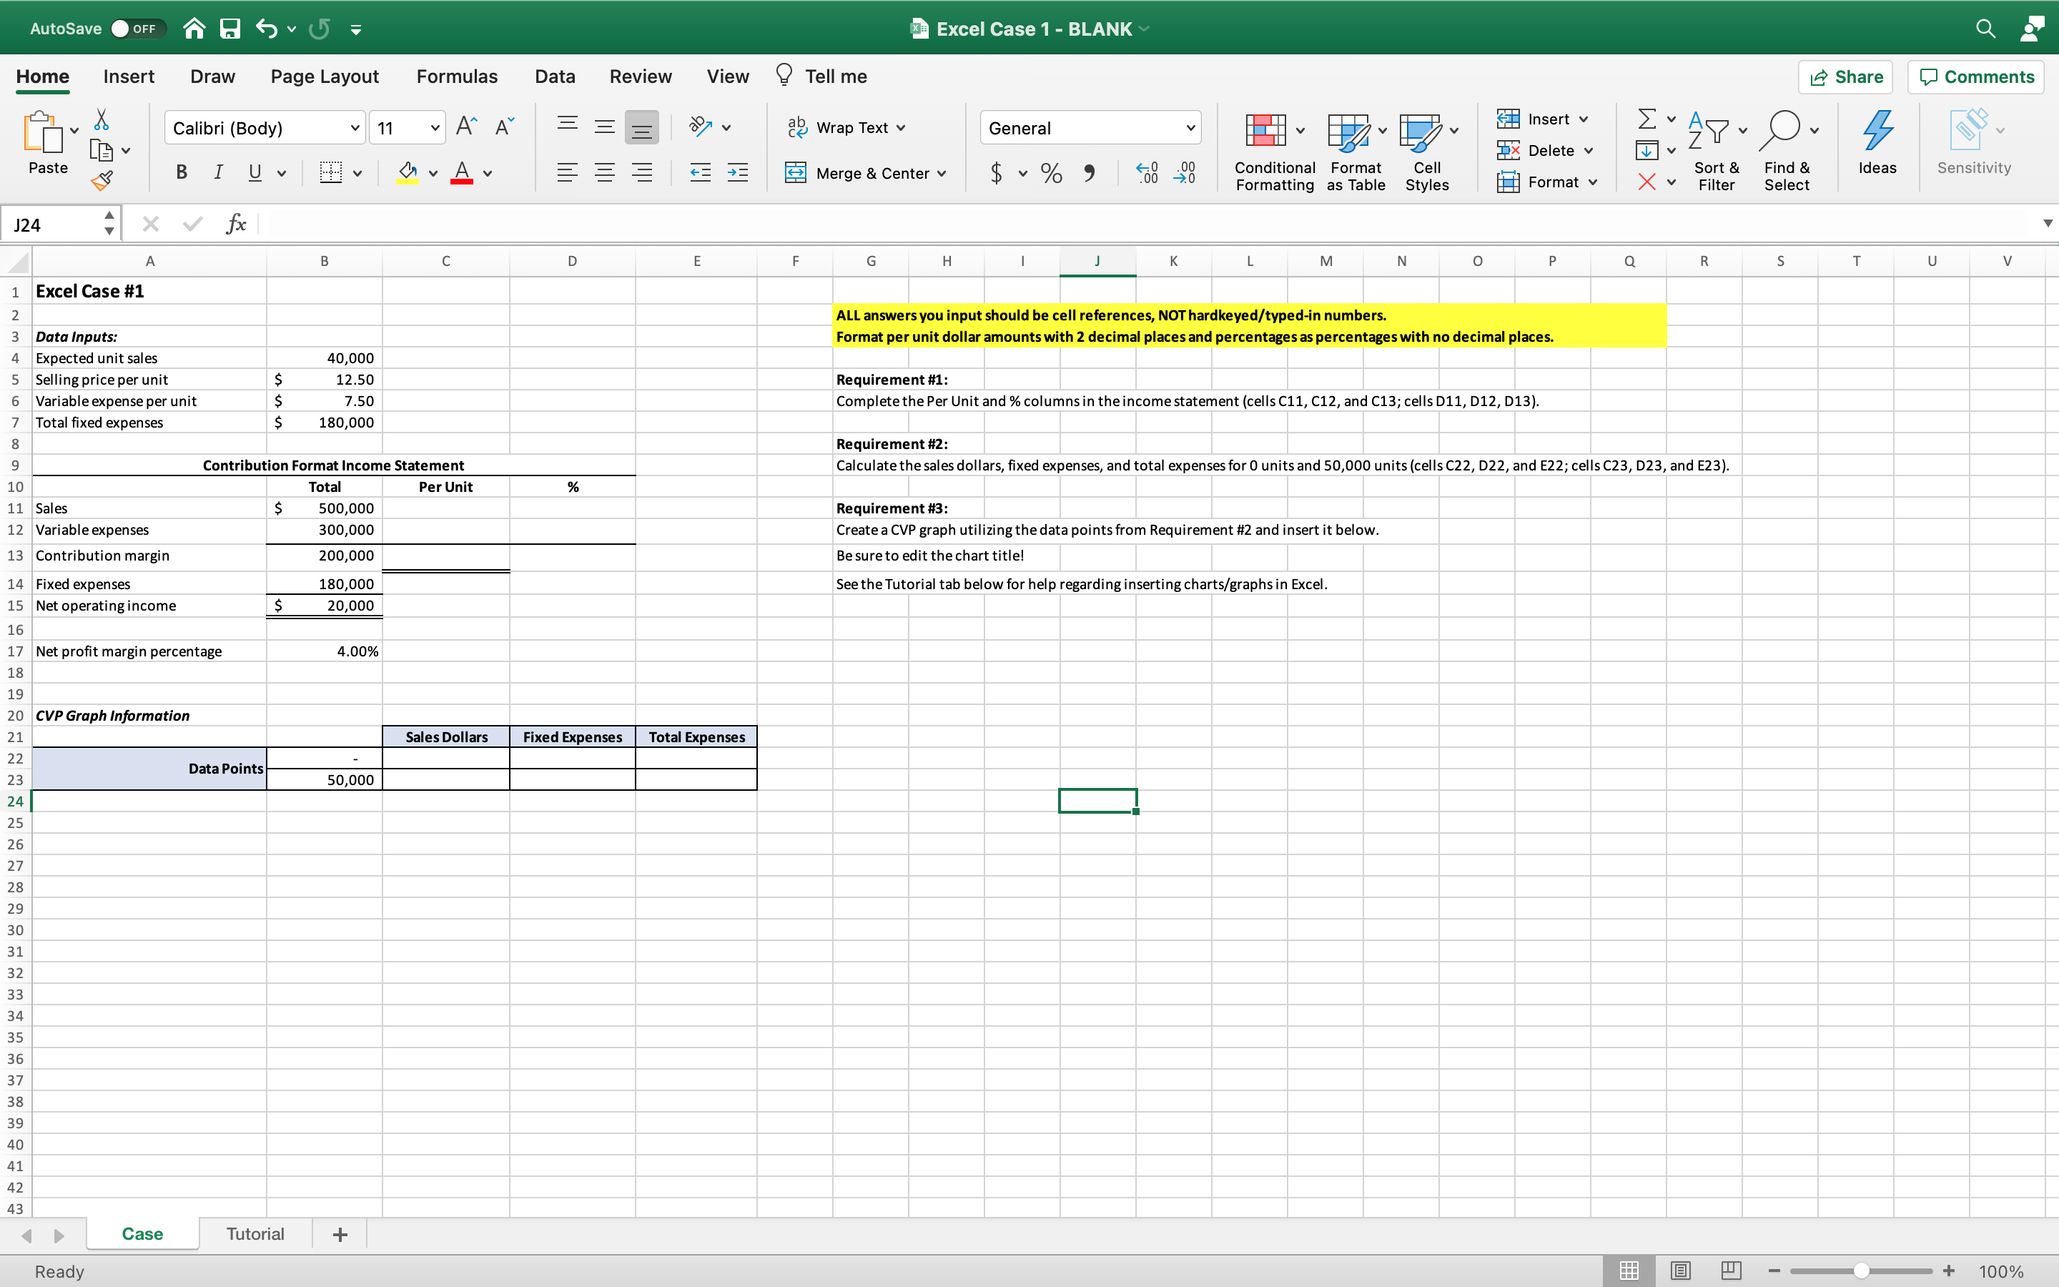Open the Tutorial sheet tab

(x=254, y=1233)
